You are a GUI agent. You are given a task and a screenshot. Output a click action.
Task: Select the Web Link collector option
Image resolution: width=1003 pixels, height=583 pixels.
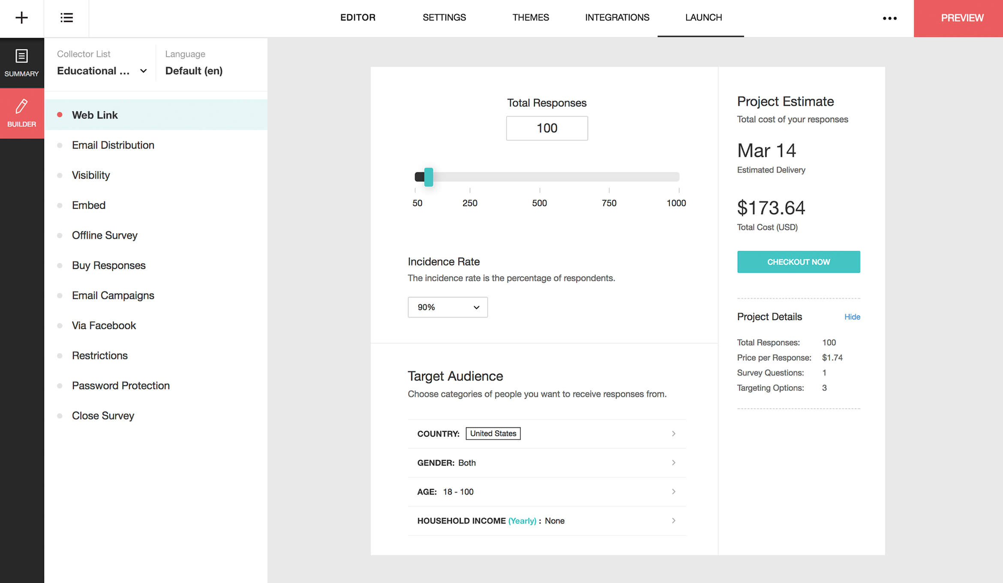(x=95, y=115)
